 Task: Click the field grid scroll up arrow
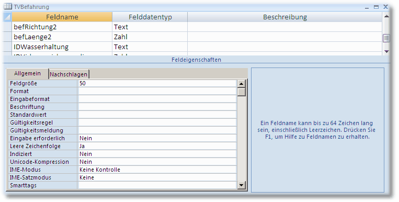386,16
